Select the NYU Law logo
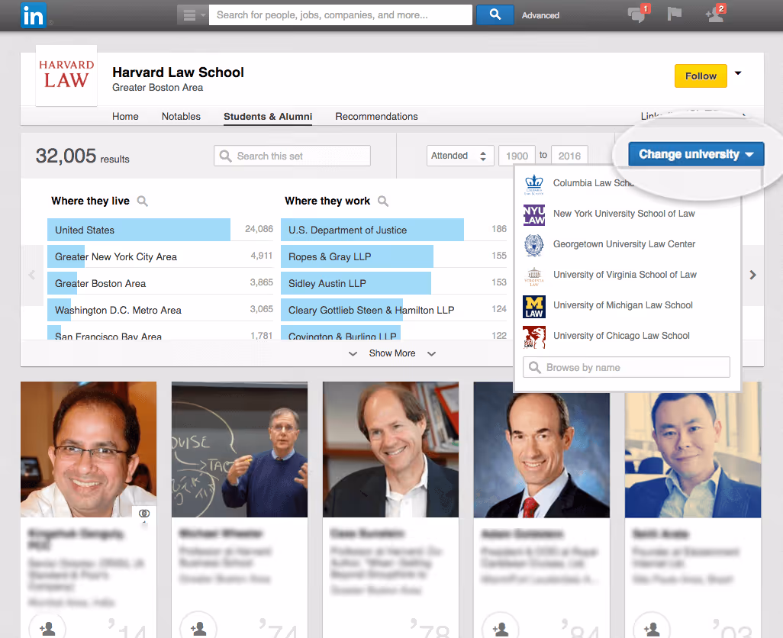Screen dimensions: 783x638 (534, 214)
